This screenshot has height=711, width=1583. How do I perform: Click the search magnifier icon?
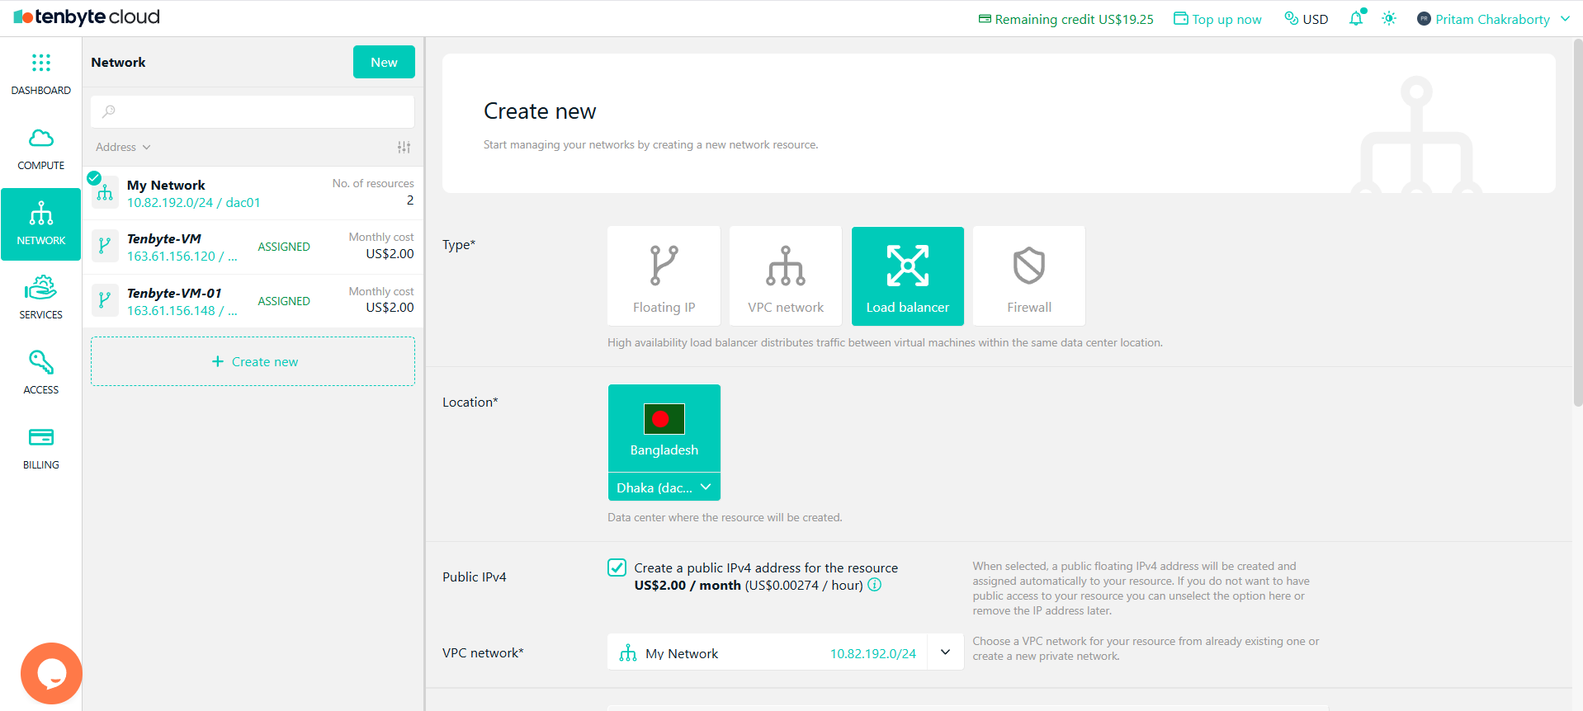click(x=109, y=111)
